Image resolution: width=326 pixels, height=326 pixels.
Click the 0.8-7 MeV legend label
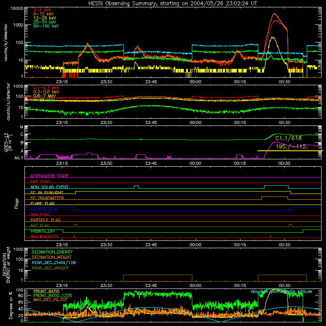[x=44, y=96]
